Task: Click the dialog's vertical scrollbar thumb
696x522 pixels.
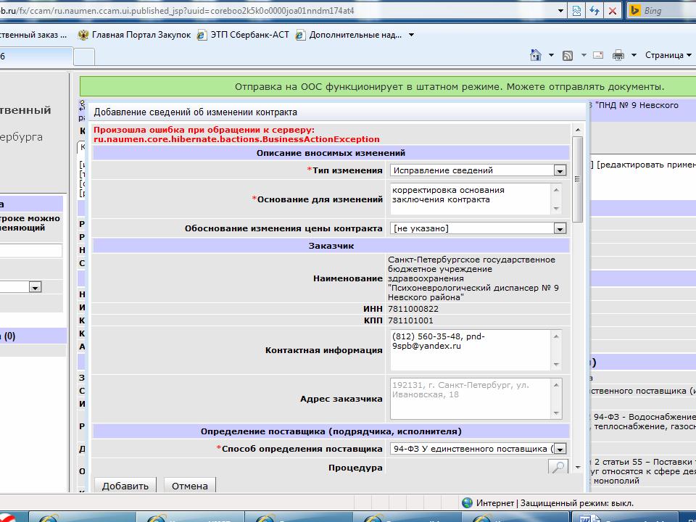Action: pos(578,179)
